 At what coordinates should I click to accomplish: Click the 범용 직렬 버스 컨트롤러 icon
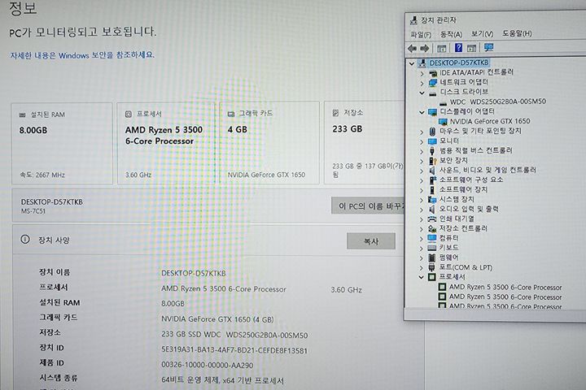[432, 151]
